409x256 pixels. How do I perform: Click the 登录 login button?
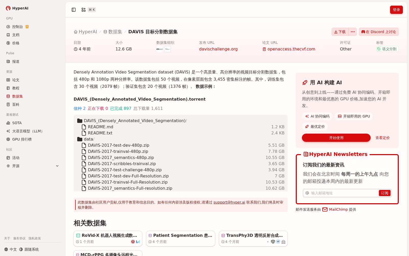click(x=396, y=10)
